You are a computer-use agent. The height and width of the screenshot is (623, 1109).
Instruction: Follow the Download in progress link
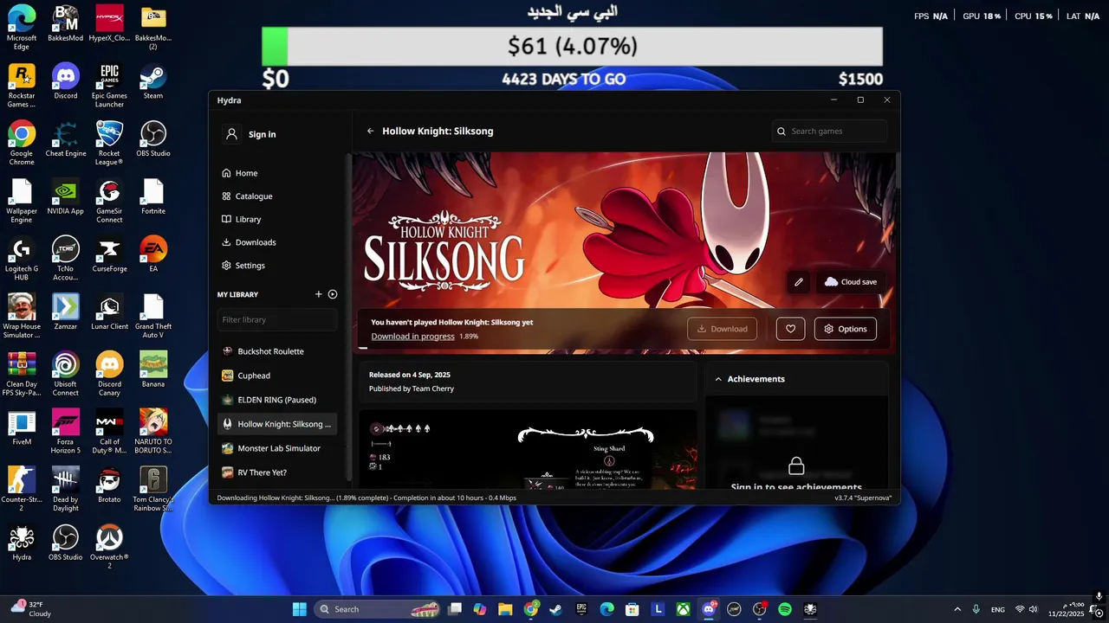[x=412, y=337]
